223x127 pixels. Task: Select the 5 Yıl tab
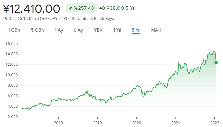(136, 30)
